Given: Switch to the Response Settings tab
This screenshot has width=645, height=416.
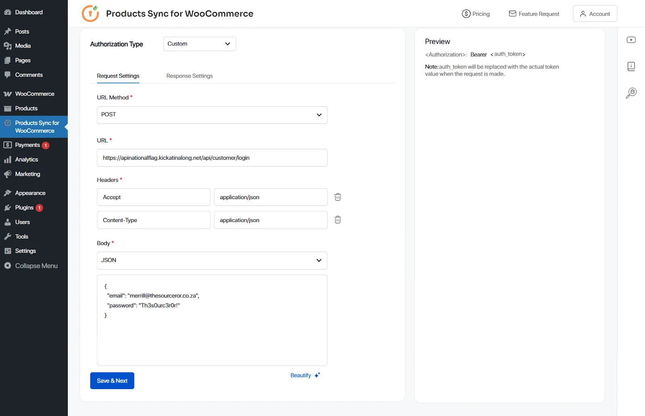Looking at the screenshot, I should click(x=189, y=76).
